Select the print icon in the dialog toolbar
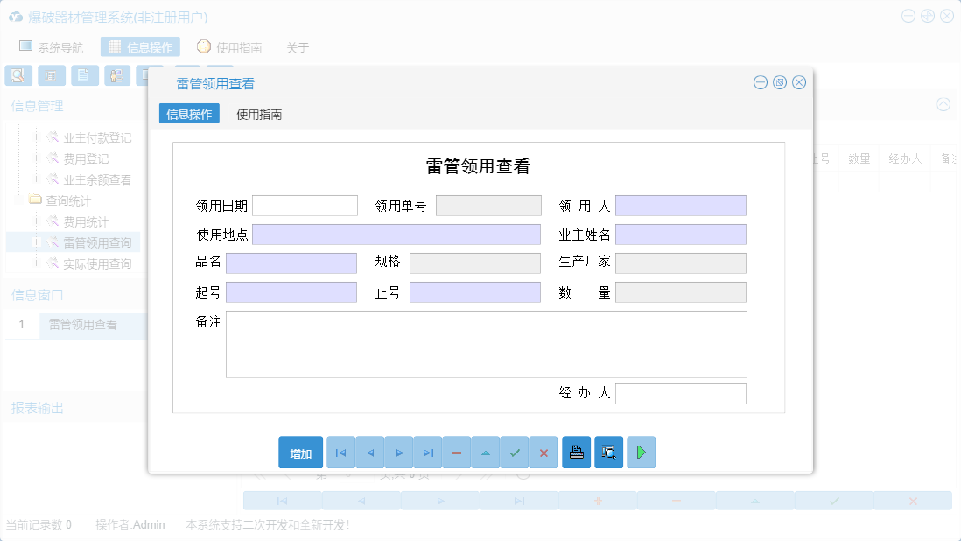The width and height of the screenshot is (961, 541). [x=576, y=452]
